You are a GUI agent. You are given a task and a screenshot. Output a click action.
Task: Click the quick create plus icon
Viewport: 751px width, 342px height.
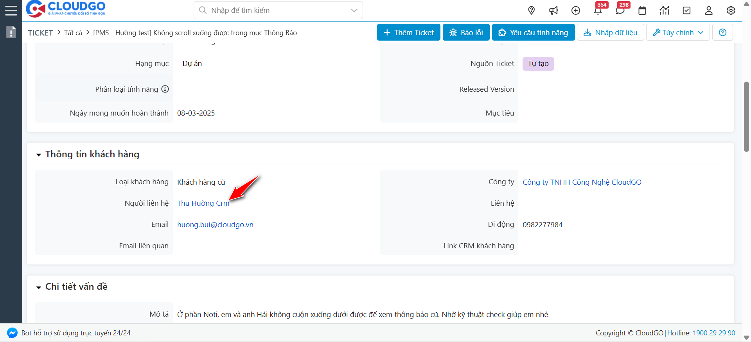(x=576, y=11)
